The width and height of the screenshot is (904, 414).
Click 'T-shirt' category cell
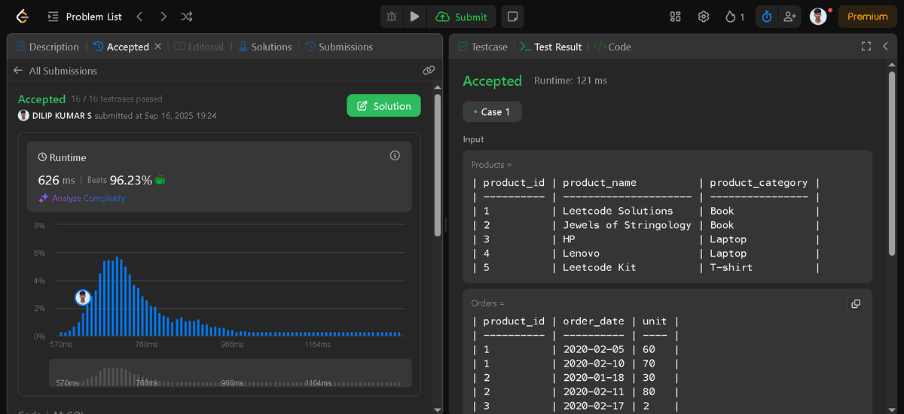click(731, 267)
